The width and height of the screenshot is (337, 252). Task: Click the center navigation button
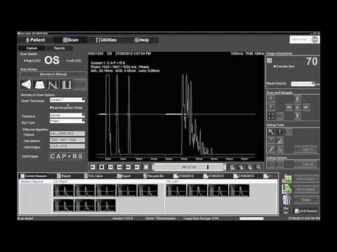coord(297,108)
